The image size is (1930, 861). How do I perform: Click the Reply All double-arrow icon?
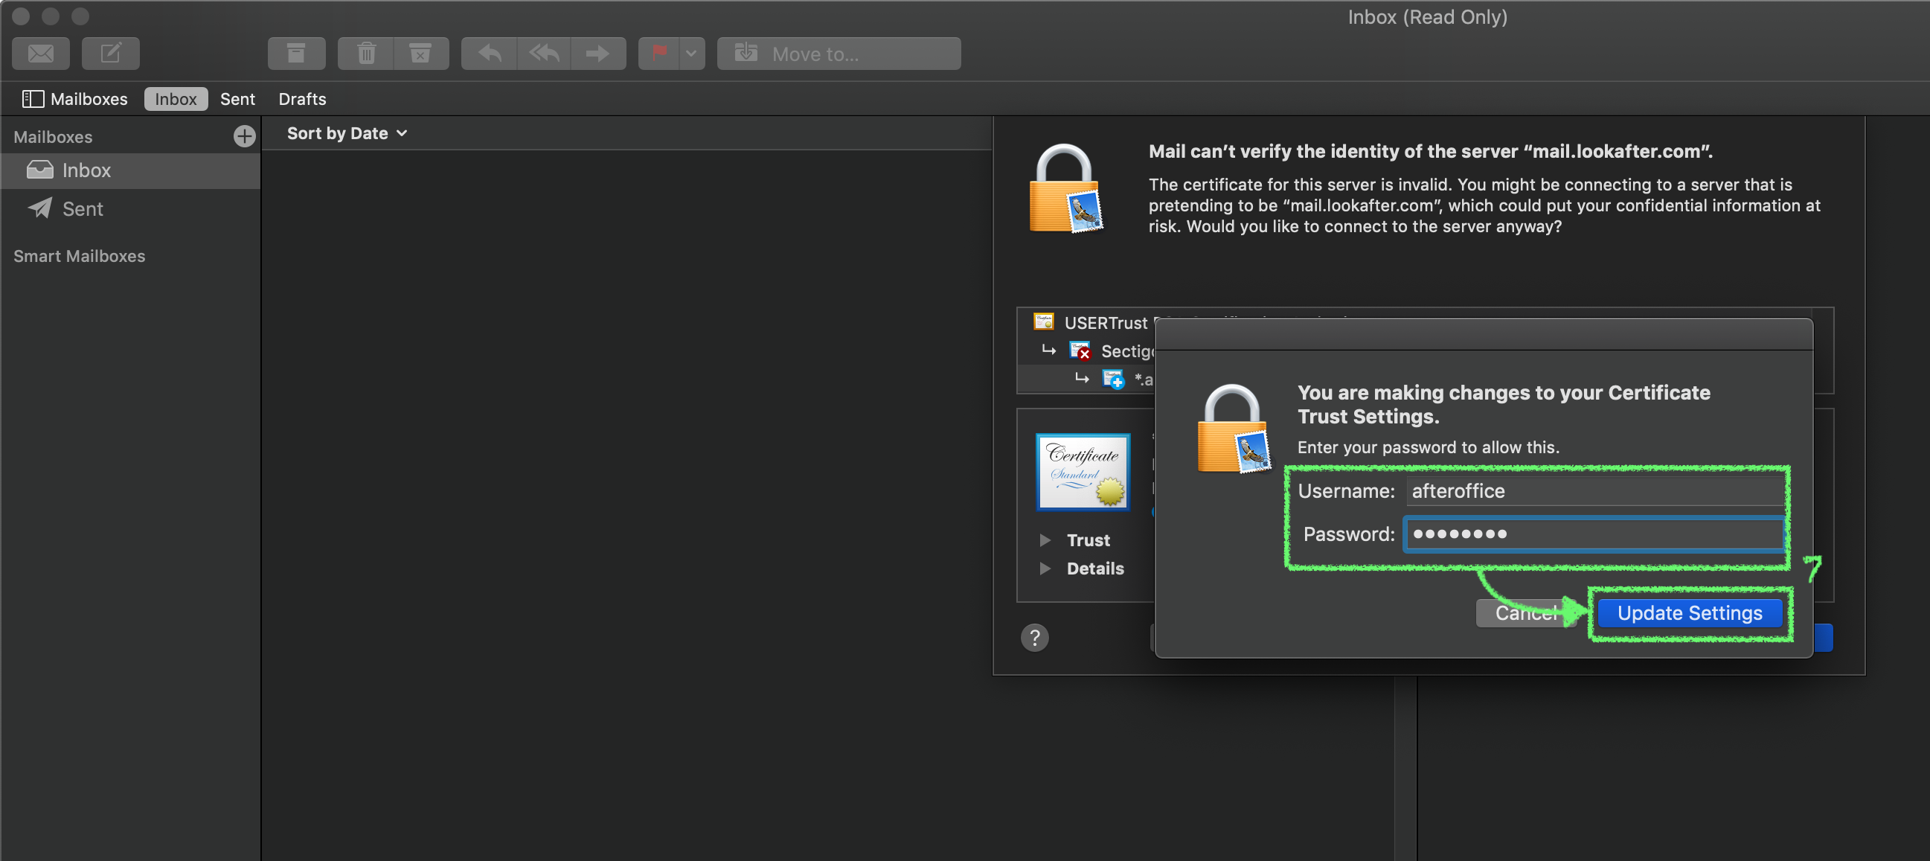click(544, 53)
